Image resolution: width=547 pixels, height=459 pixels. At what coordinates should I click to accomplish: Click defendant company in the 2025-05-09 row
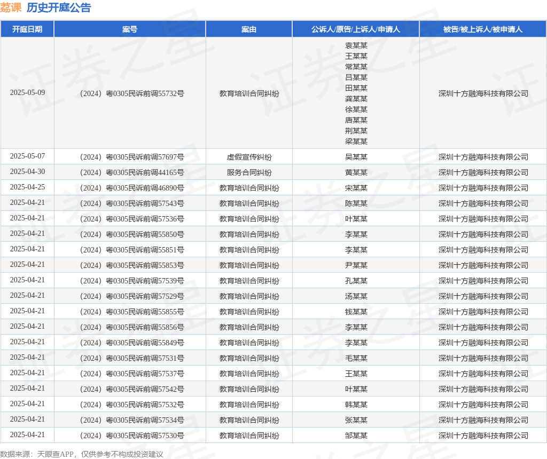click(483, 93)
